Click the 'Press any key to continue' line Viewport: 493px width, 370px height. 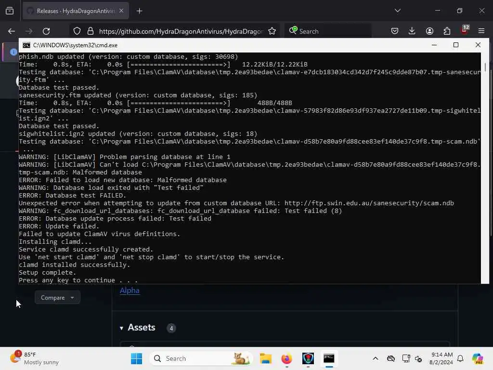point(78,280)
